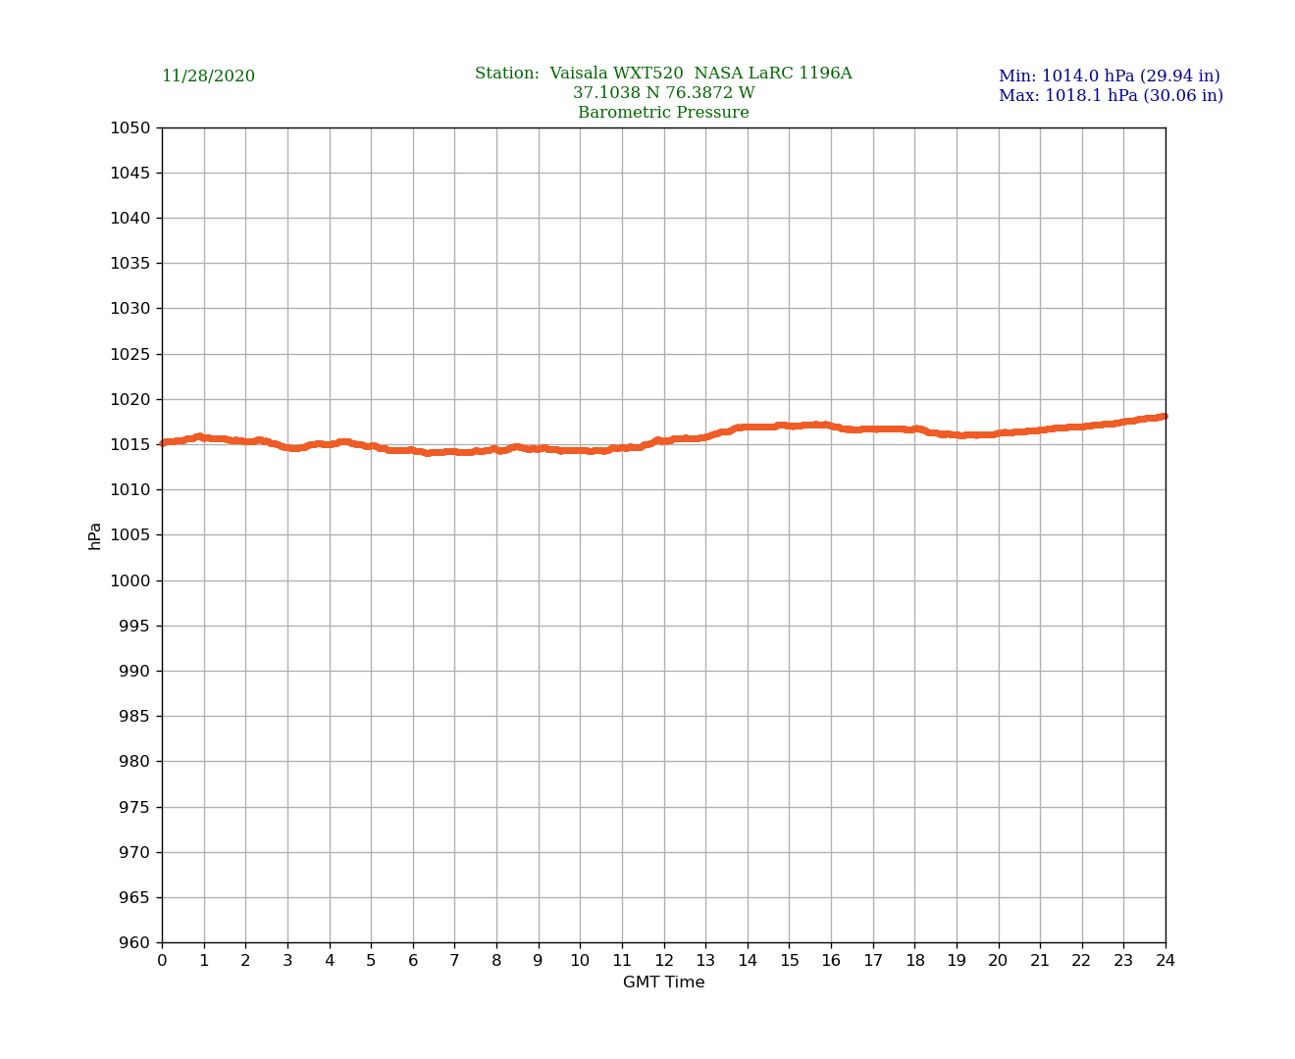The width and height of the screenshot is (1295, 1059).
Task: Click the 18 hour x-axis tick label
Action: point(914,961)
